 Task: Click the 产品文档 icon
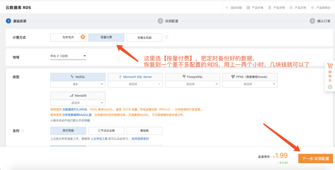(291, 8)
